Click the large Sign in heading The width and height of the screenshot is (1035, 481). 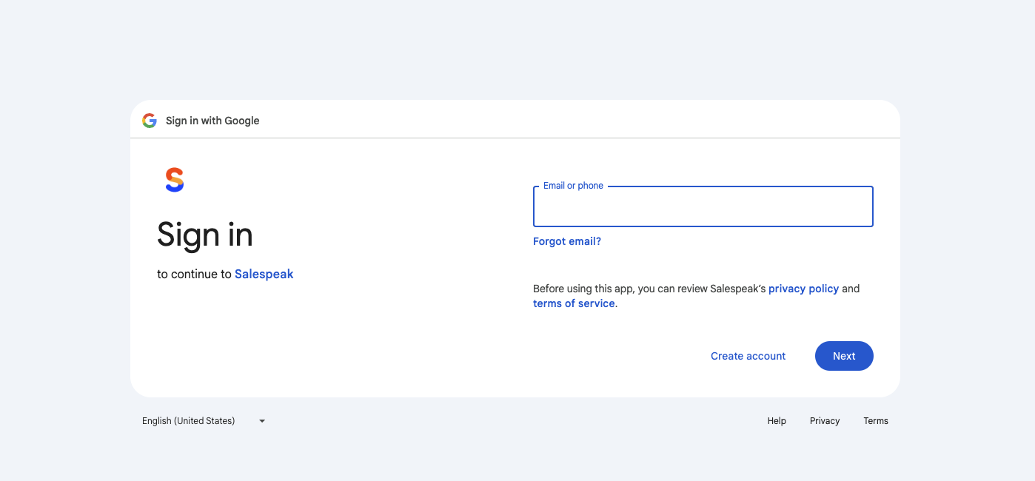[205, 235]
